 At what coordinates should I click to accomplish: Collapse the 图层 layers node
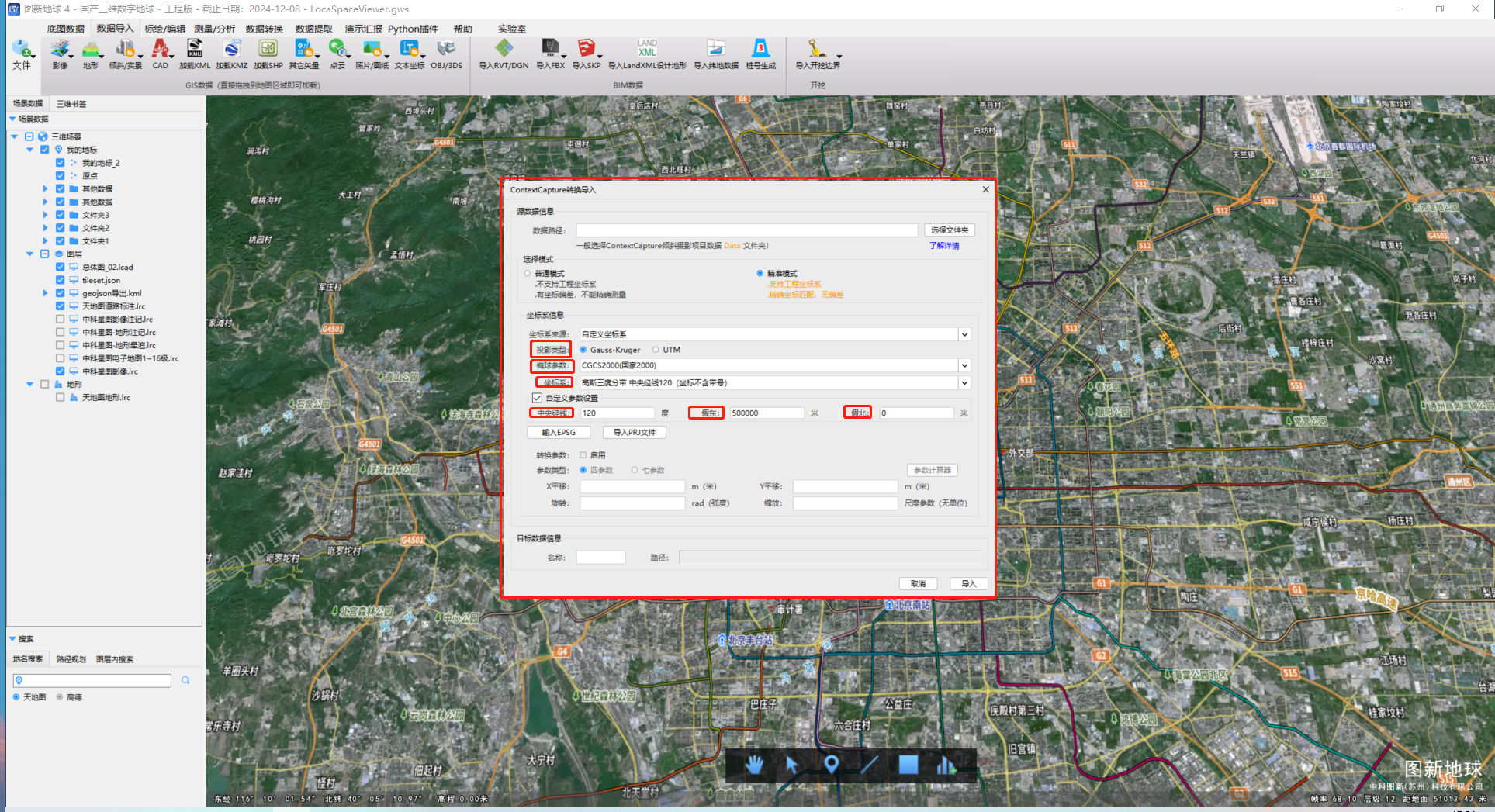tap(29, 254)
